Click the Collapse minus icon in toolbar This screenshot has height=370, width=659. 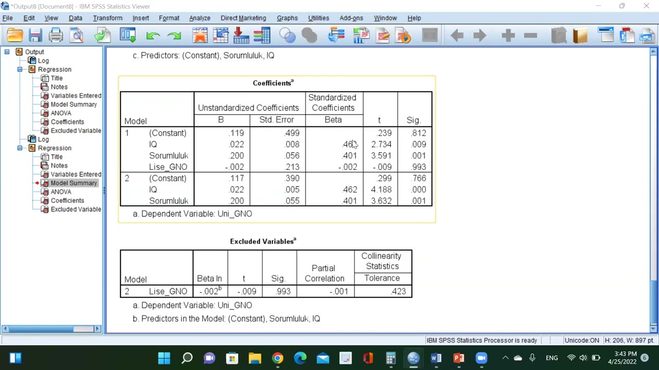tap(530, 35)
